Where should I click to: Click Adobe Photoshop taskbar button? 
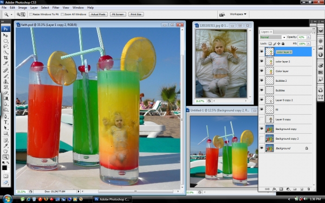(112, 199)
